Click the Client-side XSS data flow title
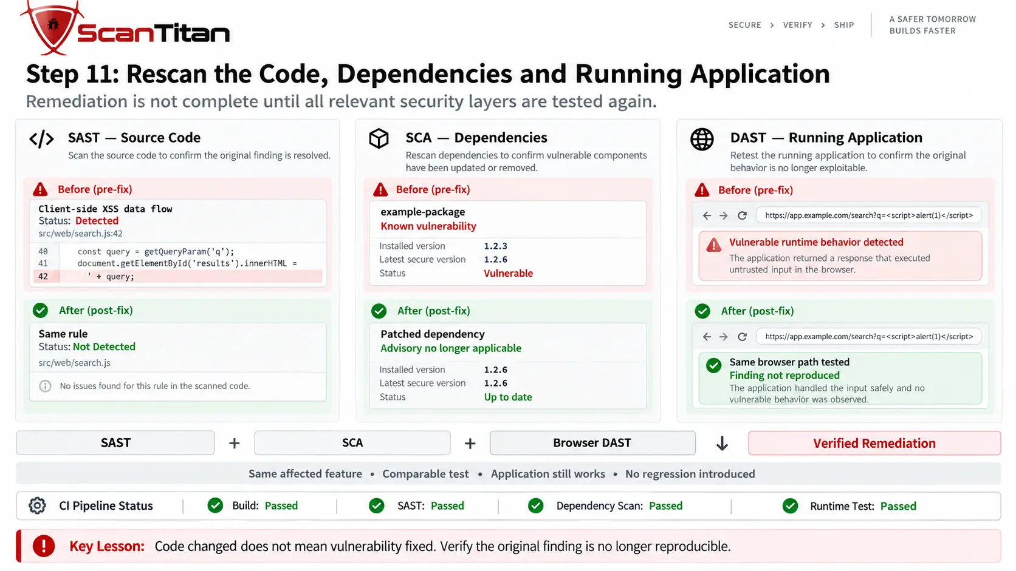This screenshot has height=571, width=1016. 105,209
